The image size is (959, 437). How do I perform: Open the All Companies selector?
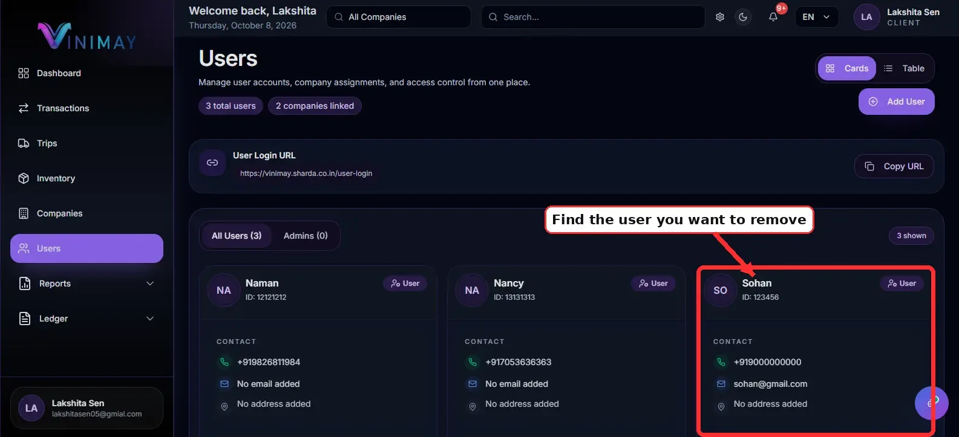(399, 17)
